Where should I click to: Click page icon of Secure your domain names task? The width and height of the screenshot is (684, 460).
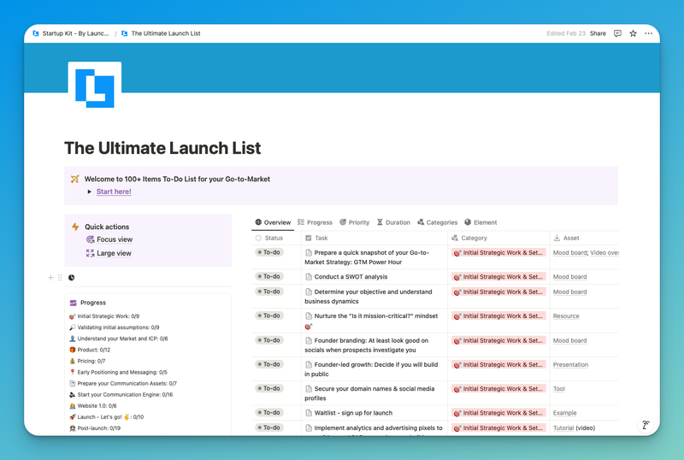309,389
